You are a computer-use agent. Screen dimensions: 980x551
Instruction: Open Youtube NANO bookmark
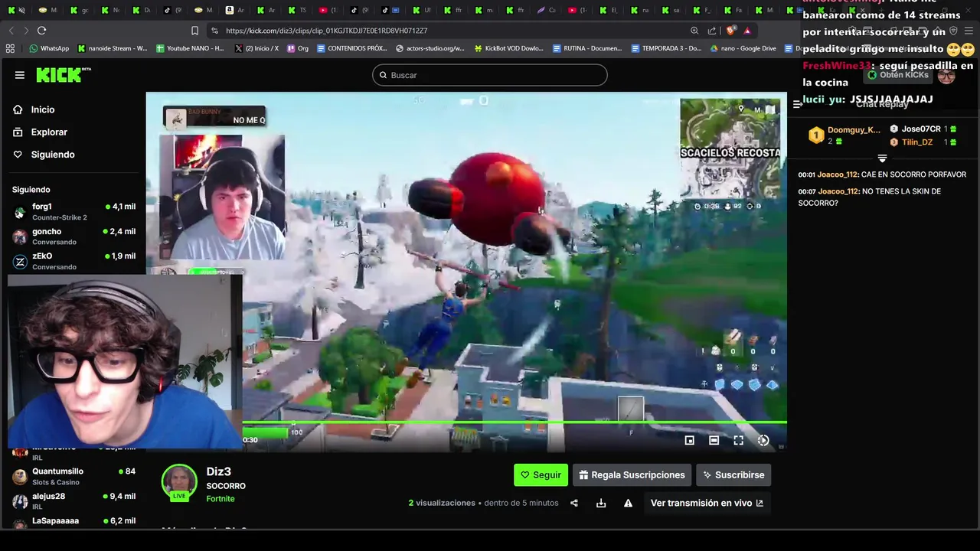(190, 48)
